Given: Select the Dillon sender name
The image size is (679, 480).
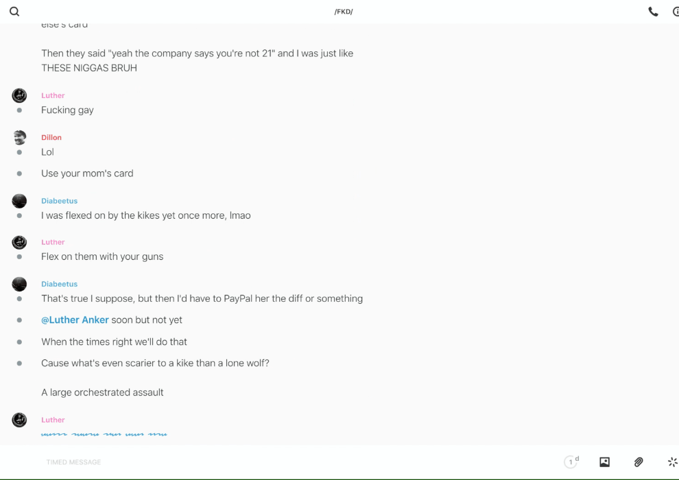Looking at the screenshot, I should pos(51,138).
